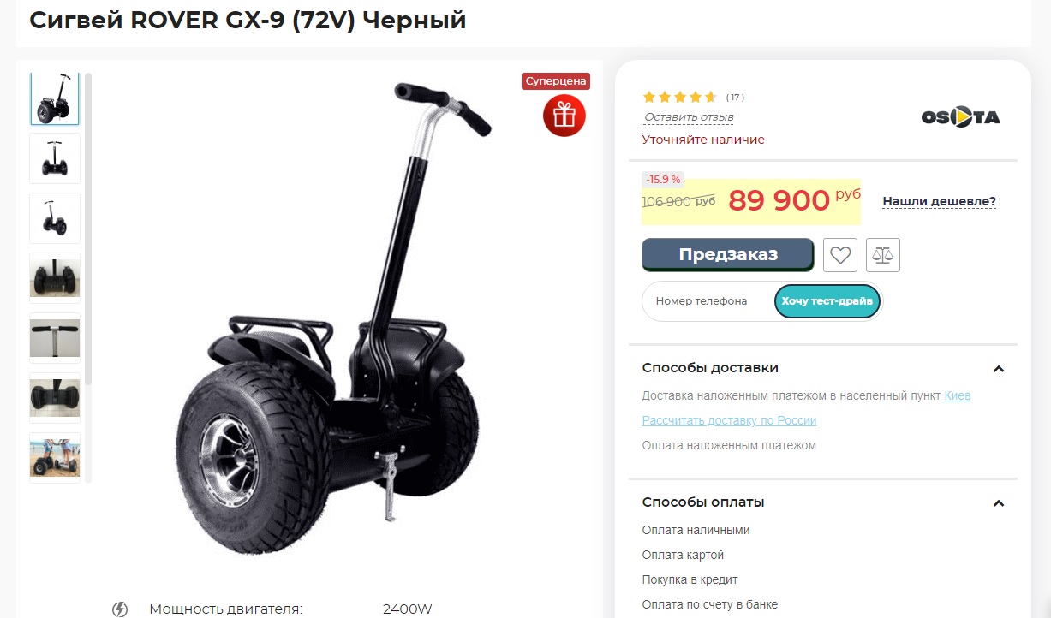Select the wheels close-up thumbnail
This screenshot has width=1051, height=618.
[55, 398]
